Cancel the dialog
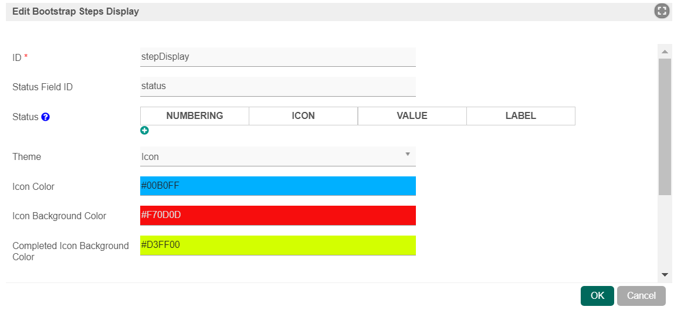This screenshot has width=674, height=310. pyautogui.click(x=641, y=295)
